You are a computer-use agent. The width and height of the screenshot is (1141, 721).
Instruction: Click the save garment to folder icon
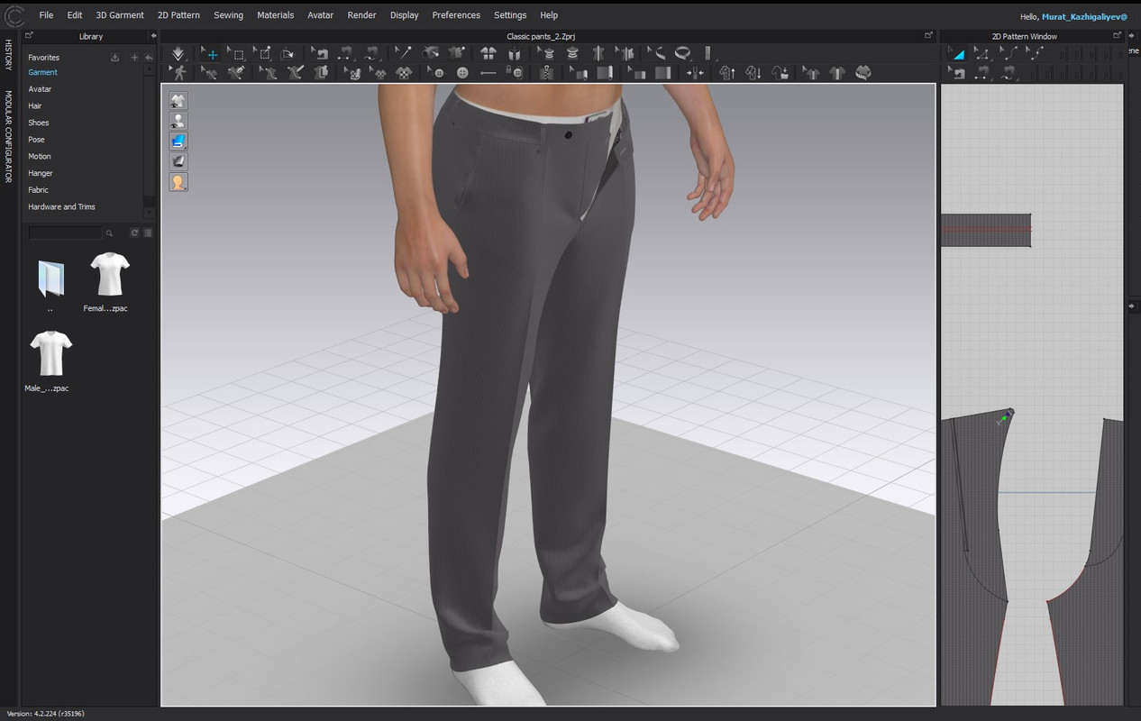[x=780, y=72]
